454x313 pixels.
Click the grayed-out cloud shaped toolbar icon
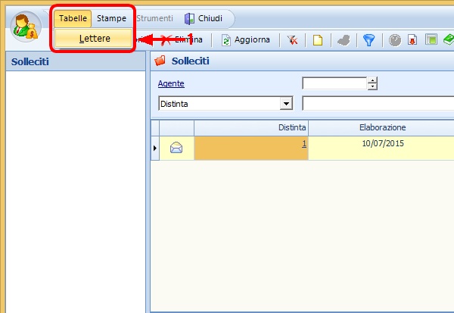343,39
